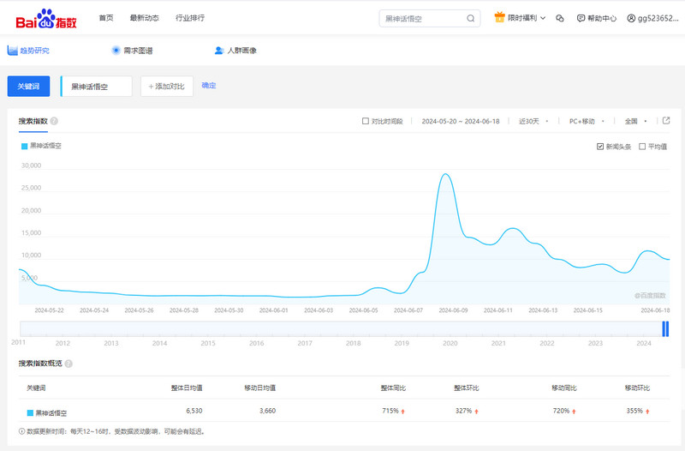The image size is (685, 451).
Task: Open the 行业排行 menu item
Action: [190, 18]
